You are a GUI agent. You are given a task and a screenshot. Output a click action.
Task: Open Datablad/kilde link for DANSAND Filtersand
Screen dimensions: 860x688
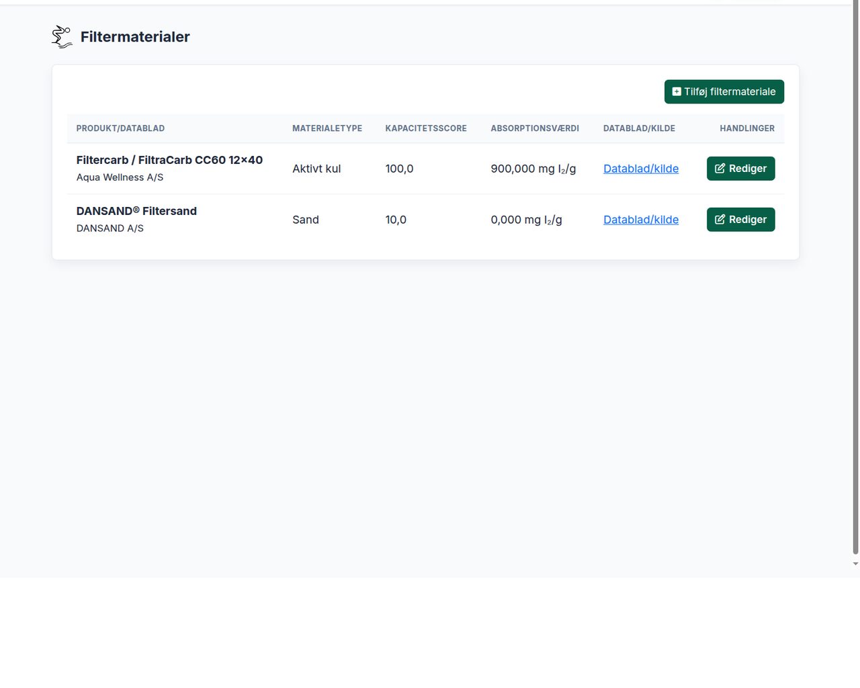tap(641, 220)
